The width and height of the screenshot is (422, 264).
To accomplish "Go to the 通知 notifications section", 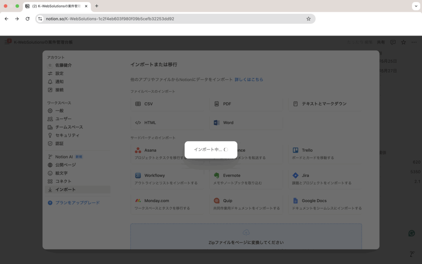I will (59, 82).
